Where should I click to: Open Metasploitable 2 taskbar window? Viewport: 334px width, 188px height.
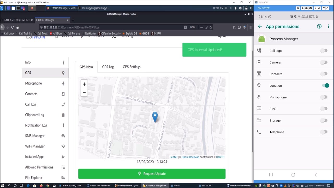[128, 186]
